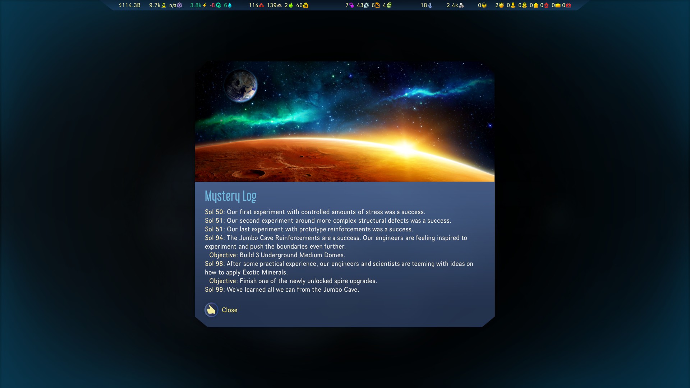Click the oxygen O2 resource icon

coord(218,5)
